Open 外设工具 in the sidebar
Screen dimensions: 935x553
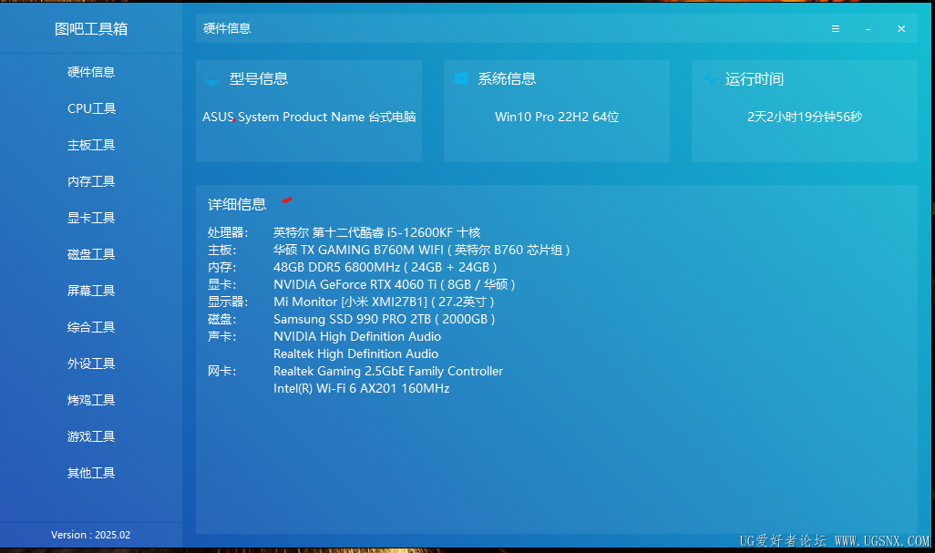91,363
